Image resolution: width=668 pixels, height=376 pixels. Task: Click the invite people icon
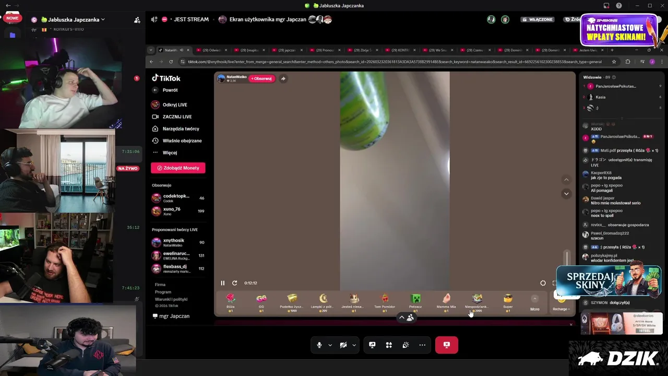(137, 20)
